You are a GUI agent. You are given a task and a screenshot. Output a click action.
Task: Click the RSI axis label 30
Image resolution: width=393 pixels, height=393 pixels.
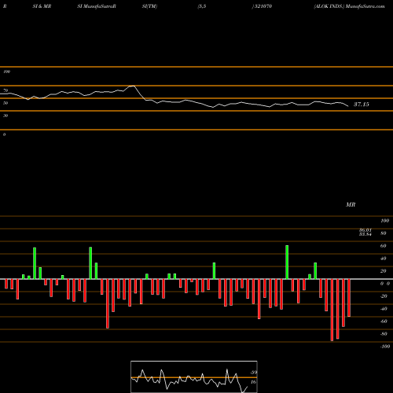point(6,116)
